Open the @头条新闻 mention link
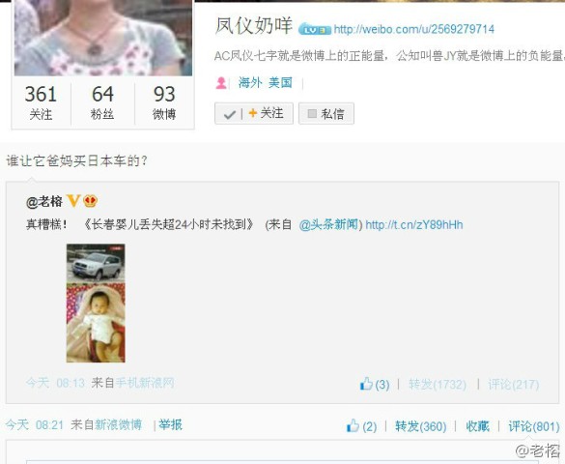565x464 pixels. 328,225
